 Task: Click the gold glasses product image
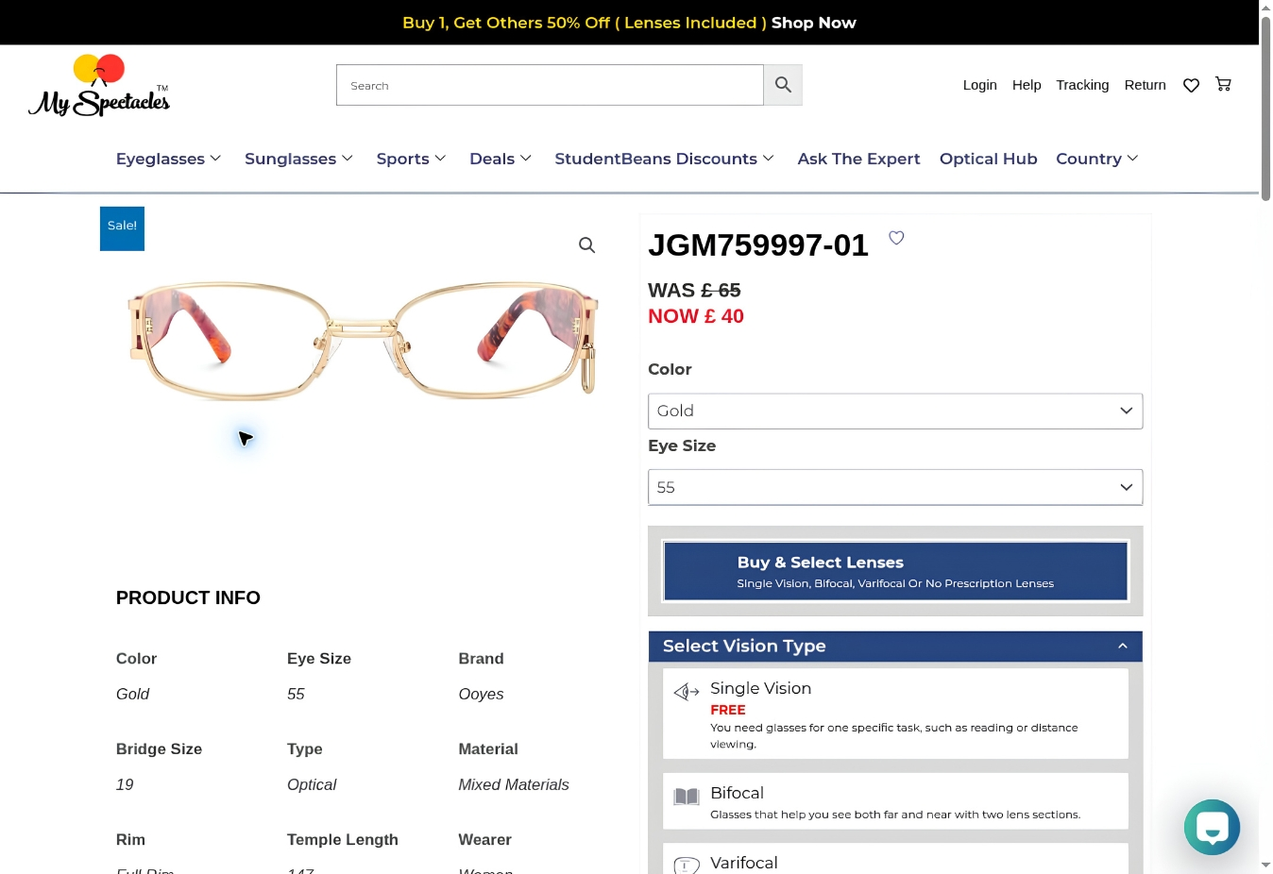coord(363,339)
